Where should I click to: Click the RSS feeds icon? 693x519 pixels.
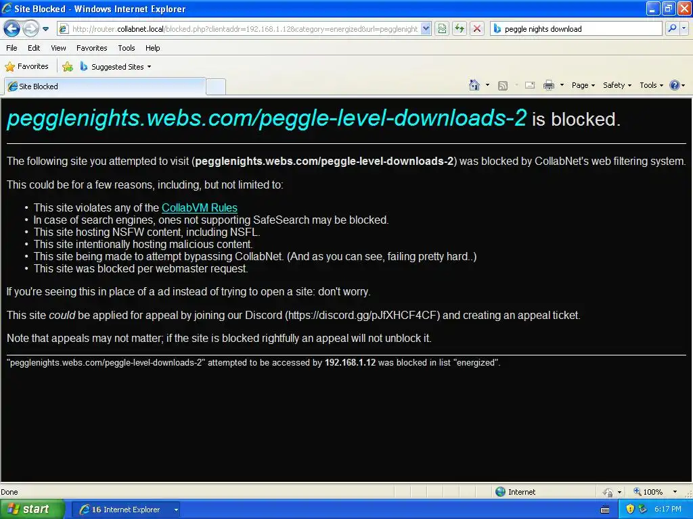(x=503, y=86)
